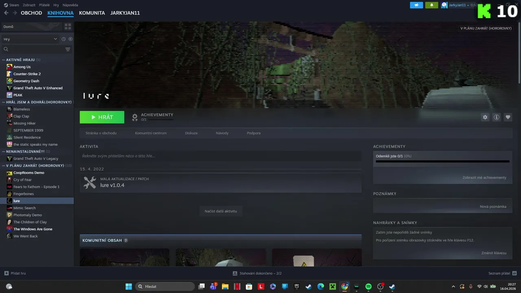Open Spotify from the taskbar
Image resolution: width=521 pixels, height=293 pixels.
point(368,286)
